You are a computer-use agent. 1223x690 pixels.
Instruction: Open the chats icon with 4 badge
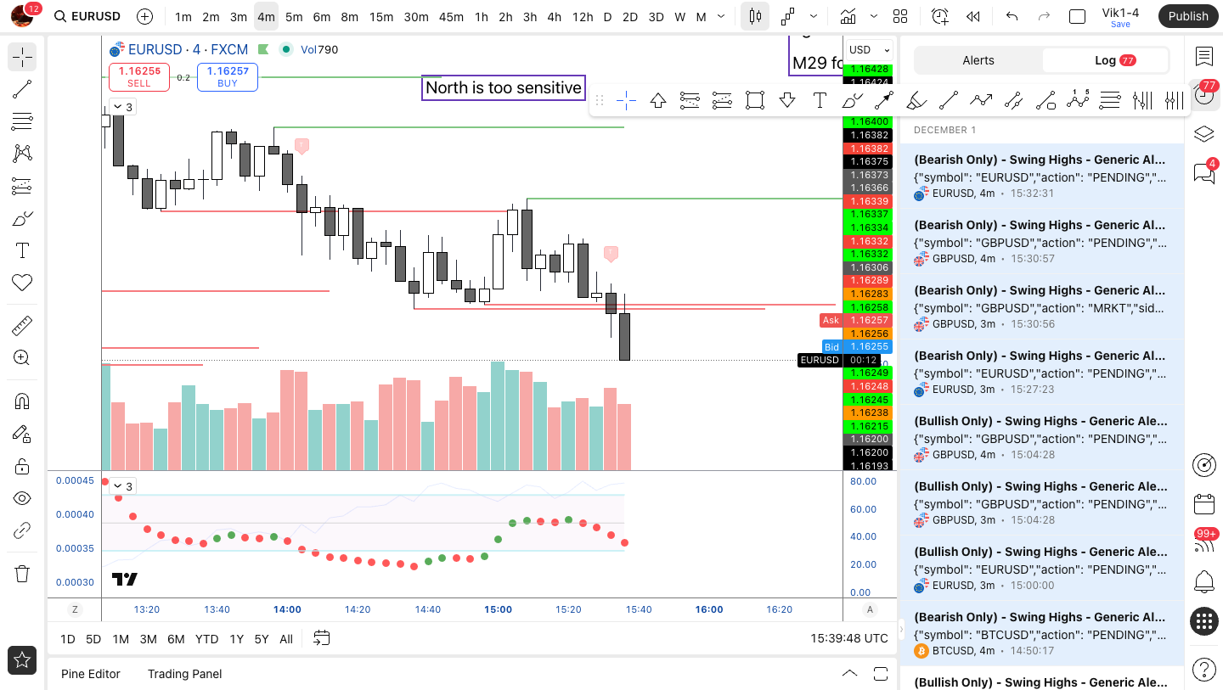[x=1204, y=172]
